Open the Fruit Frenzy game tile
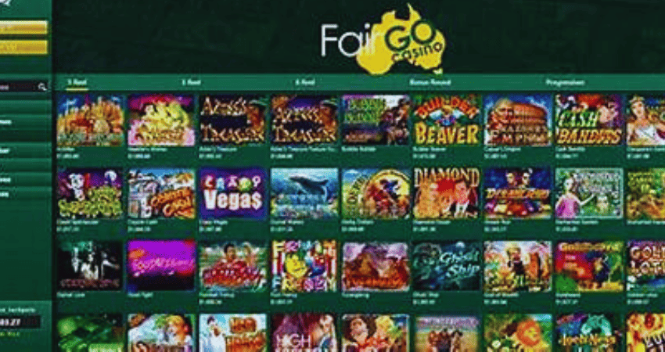This screenshot has height=352, width=665. point(304,266)
